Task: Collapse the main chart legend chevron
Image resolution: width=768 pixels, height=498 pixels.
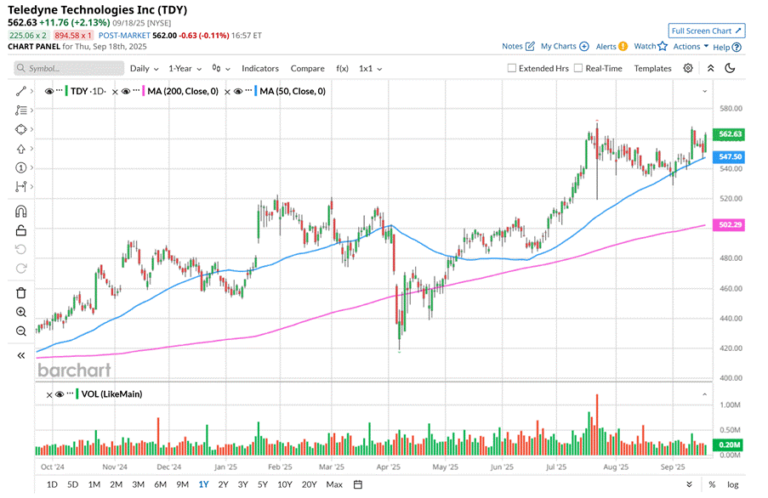Action: pos(705,92)
